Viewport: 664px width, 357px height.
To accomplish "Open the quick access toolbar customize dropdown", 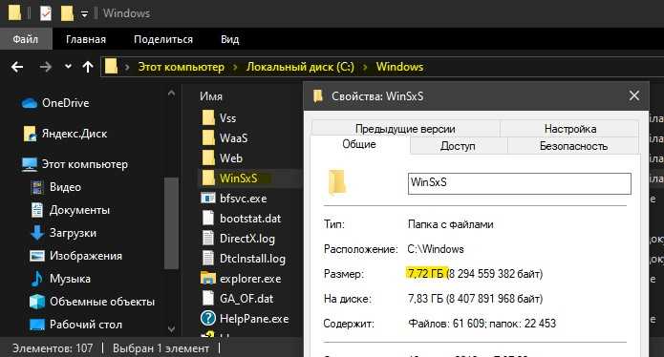I will point(84,14).
